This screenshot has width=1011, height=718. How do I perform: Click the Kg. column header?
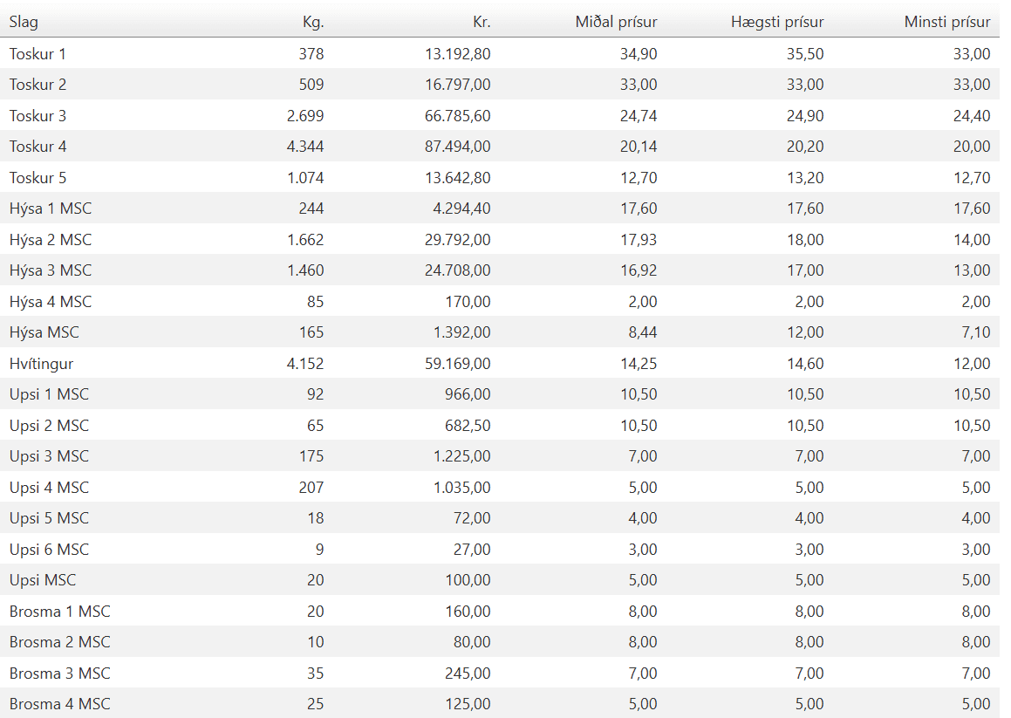click(x=313, y=22)
